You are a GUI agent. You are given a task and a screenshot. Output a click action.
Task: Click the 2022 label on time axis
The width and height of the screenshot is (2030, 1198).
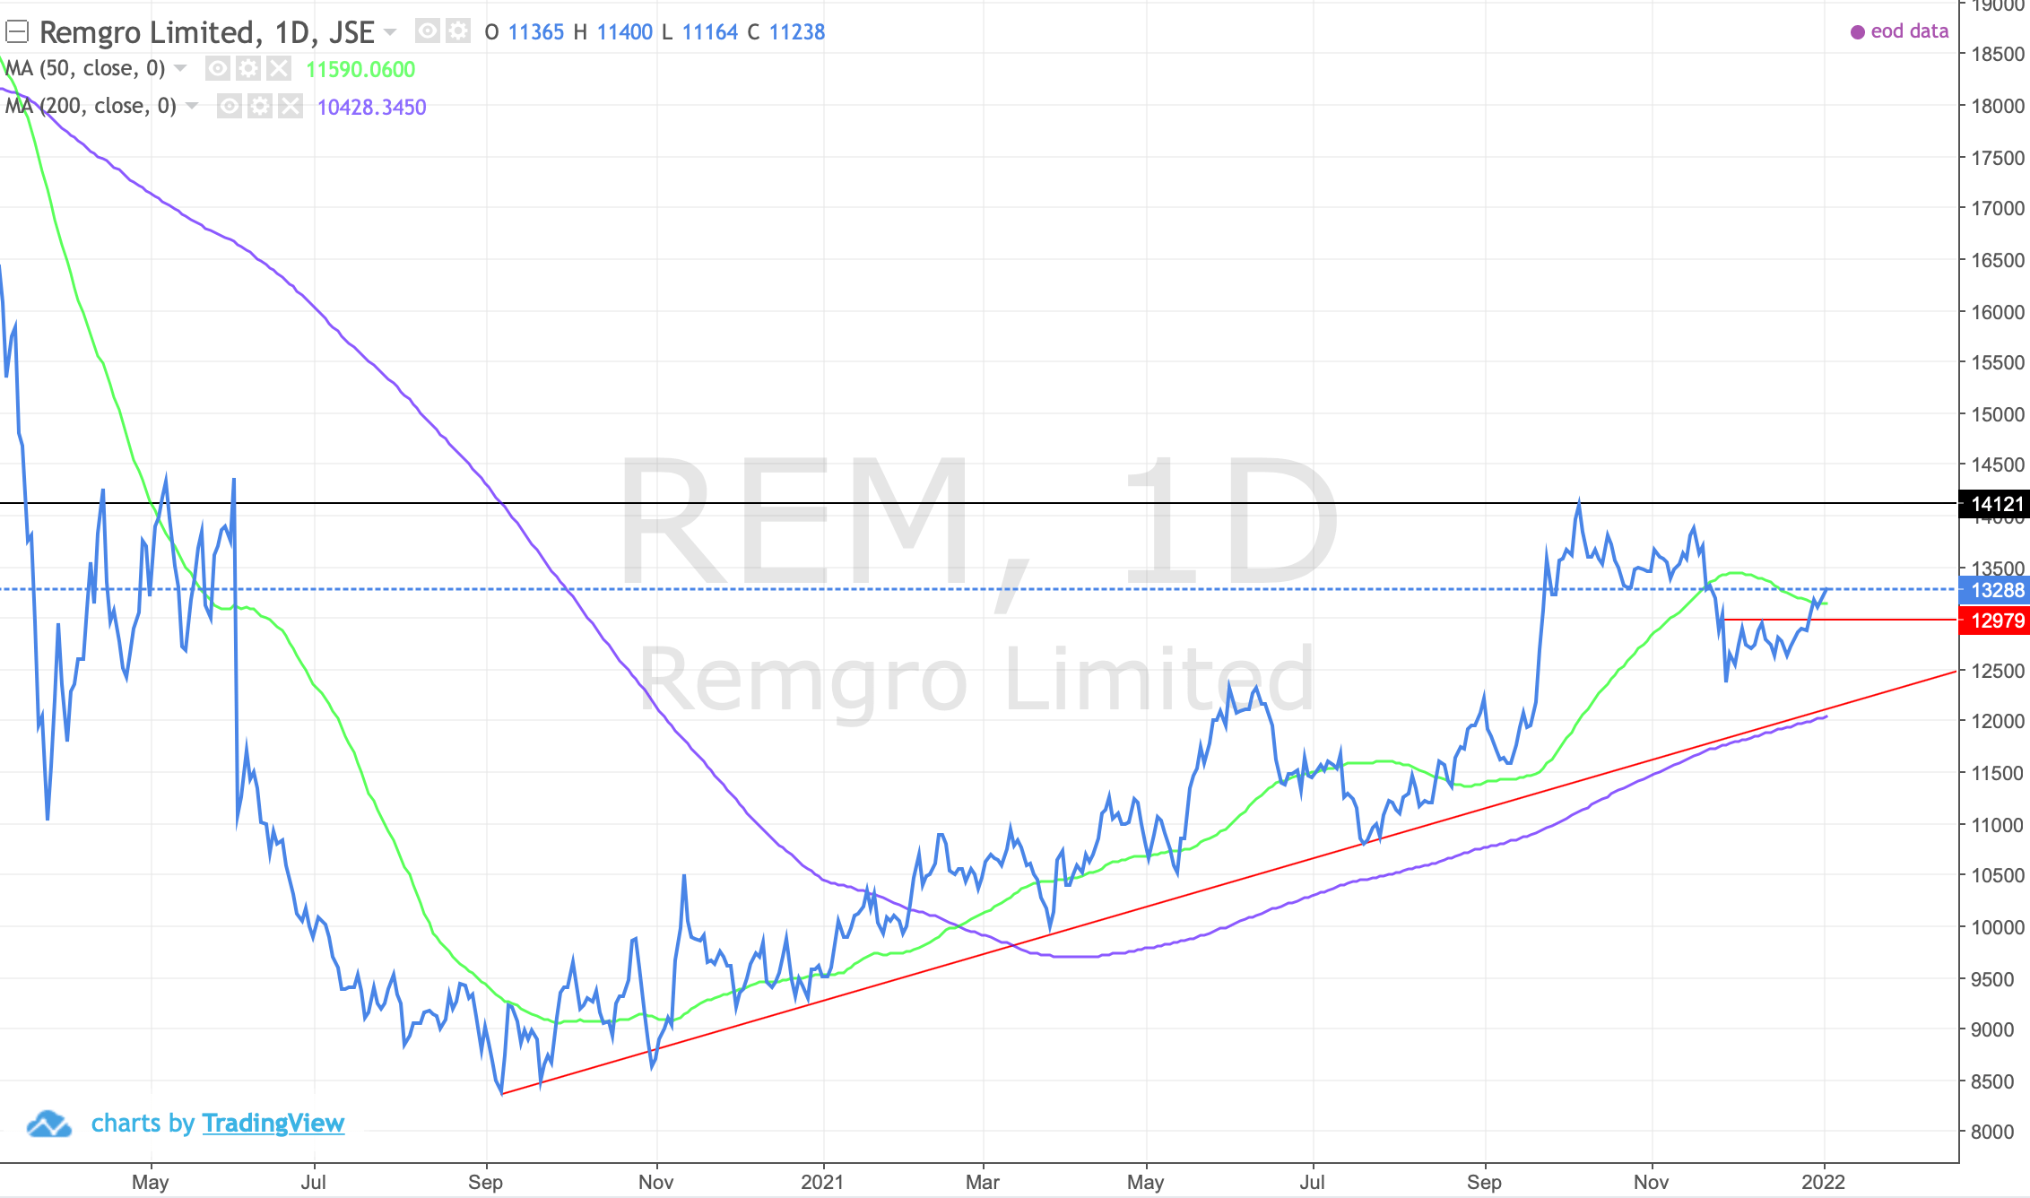point(1823,1182)
